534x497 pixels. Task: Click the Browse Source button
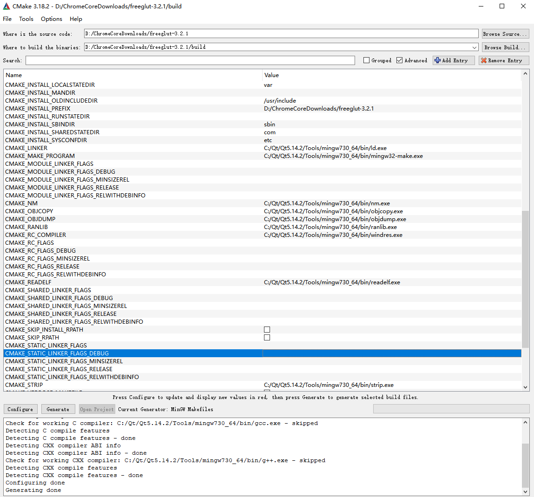505,34
